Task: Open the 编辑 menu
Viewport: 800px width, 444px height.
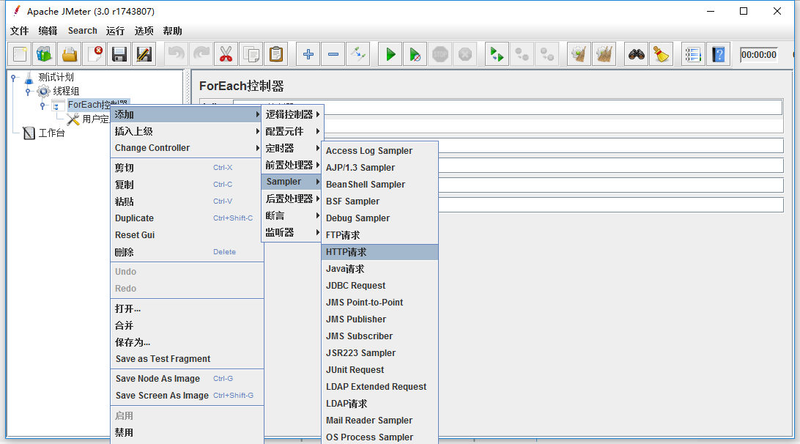Action: tap(48, 31)
